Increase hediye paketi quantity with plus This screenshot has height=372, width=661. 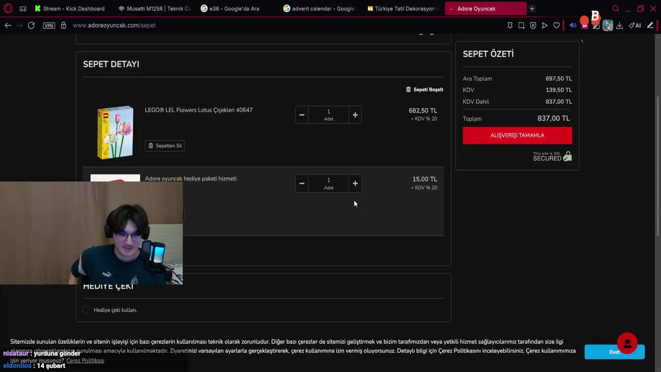[355, 183]
